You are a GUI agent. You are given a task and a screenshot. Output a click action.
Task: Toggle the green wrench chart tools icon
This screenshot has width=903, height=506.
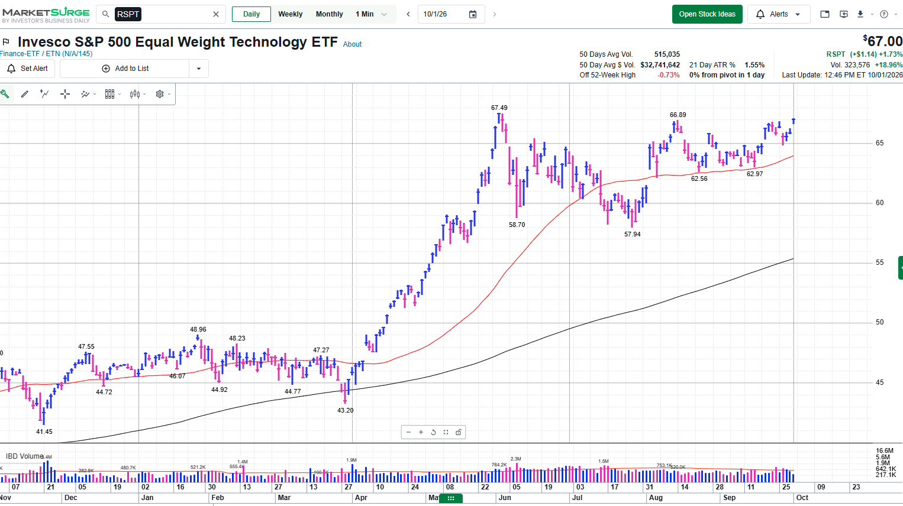[x=5, y=94]
